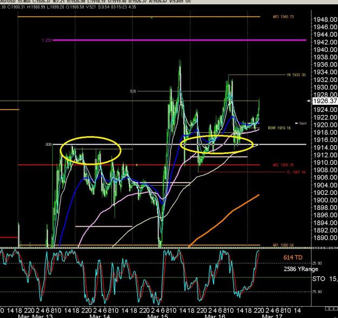This screenshot has height=318, width=338.
Task: Click the Yest arrow marker
Action: point(301,123)
